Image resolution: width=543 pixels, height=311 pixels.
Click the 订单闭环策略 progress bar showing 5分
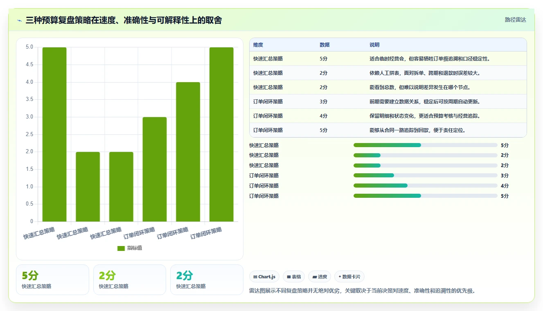coord(426,196)
